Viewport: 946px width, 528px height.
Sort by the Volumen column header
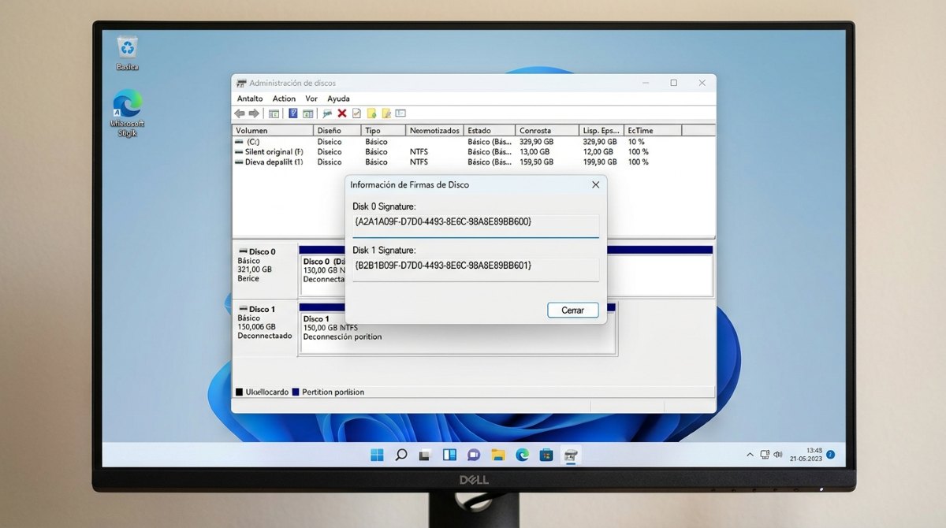pyautogui.click(x=273, y=130)
